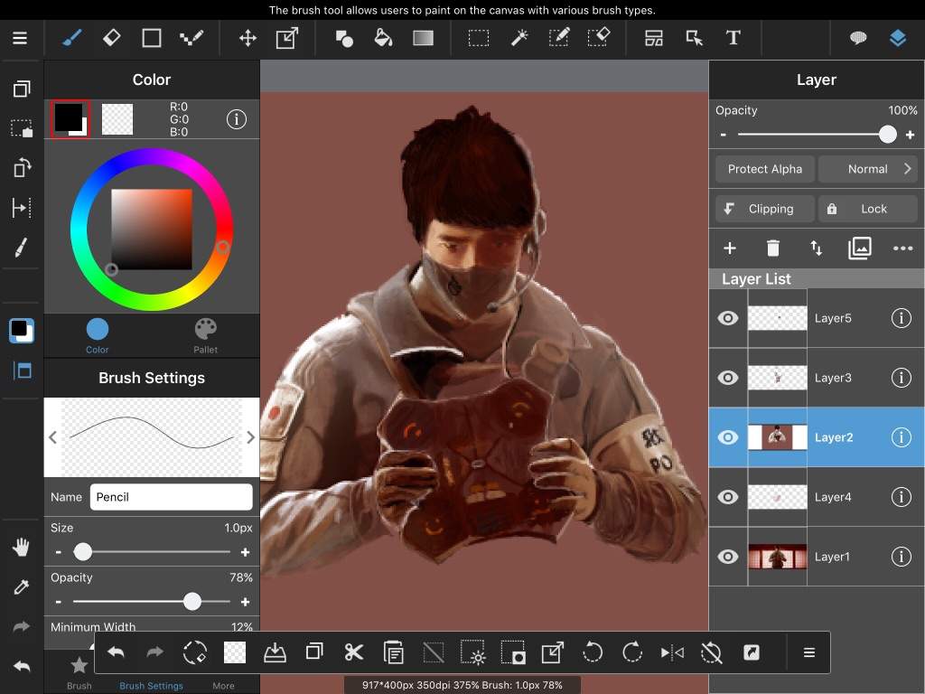The height and width of the screenshot is (694, 925).
Task: Open the layer more options ellipsis
Action: (902, 249)
